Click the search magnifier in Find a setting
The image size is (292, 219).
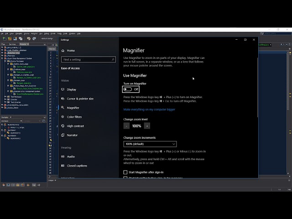113,60
